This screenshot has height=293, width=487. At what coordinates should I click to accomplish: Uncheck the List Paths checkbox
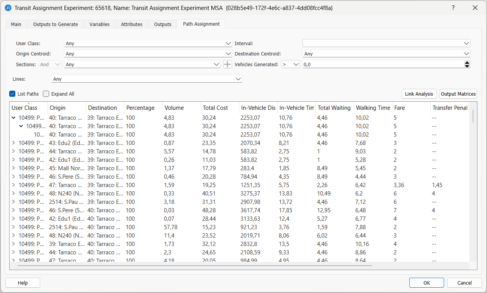click(12, 94)
